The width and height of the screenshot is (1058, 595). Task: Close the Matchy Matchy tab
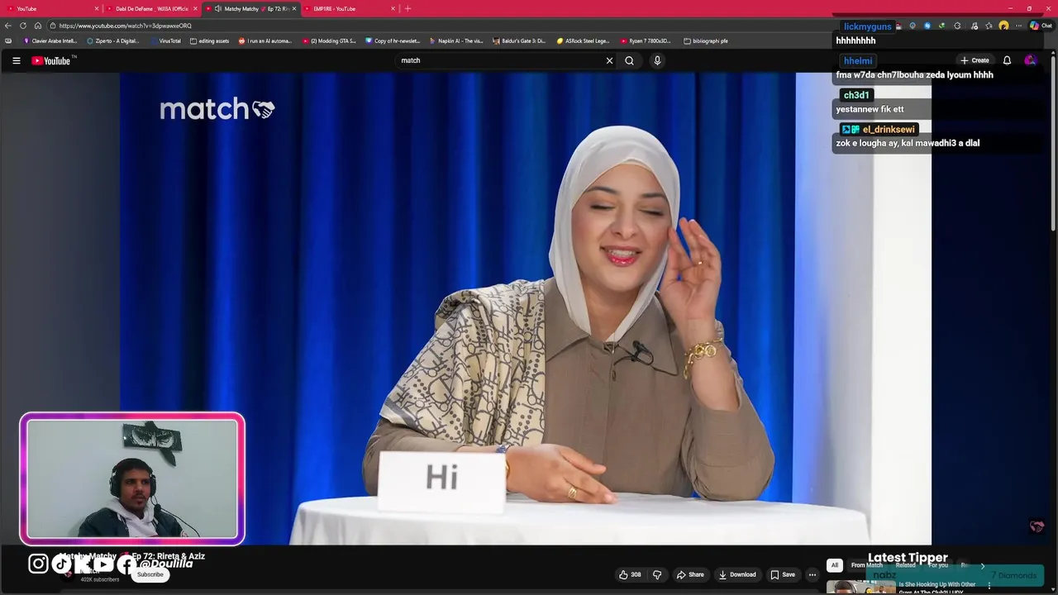pyautogui.click(x=293, y=8)
